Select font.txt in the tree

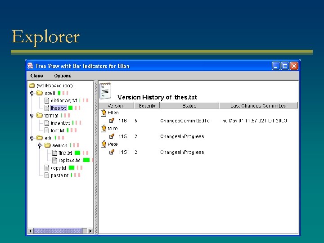coord(58,130)
